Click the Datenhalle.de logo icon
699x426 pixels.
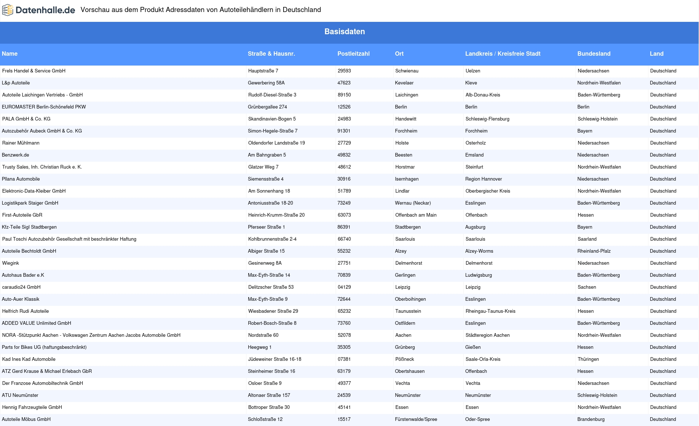(8, 10)
